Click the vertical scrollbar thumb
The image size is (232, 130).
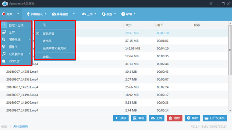(x=230, y=50)
